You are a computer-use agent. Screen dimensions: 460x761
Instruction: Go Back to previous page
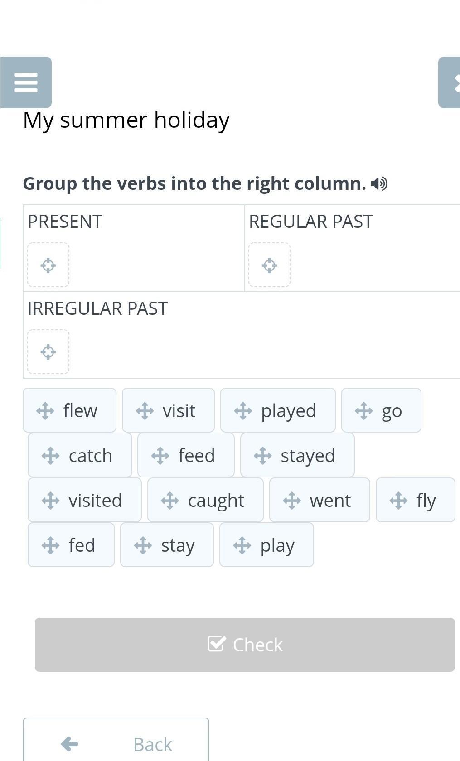point(116,740)
